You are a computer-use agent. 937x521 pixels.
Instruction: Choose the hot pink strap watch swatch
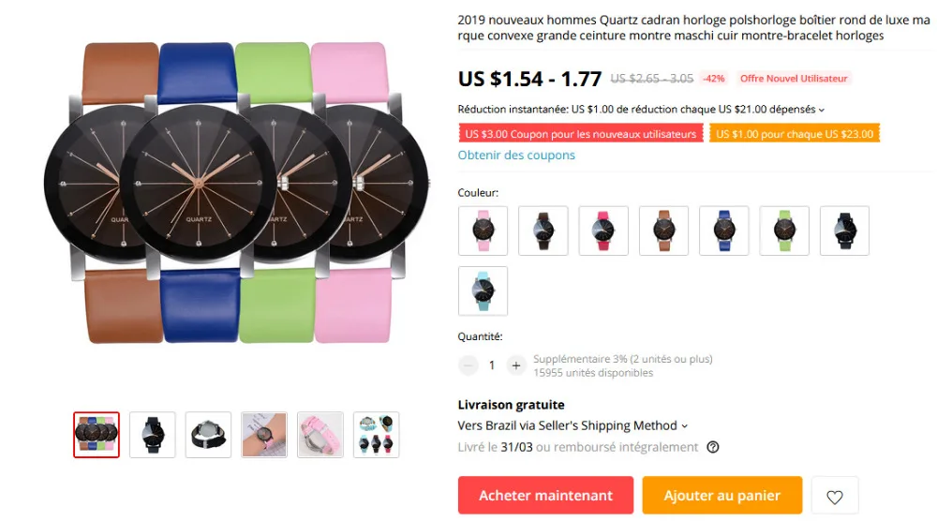pos(603,231)
